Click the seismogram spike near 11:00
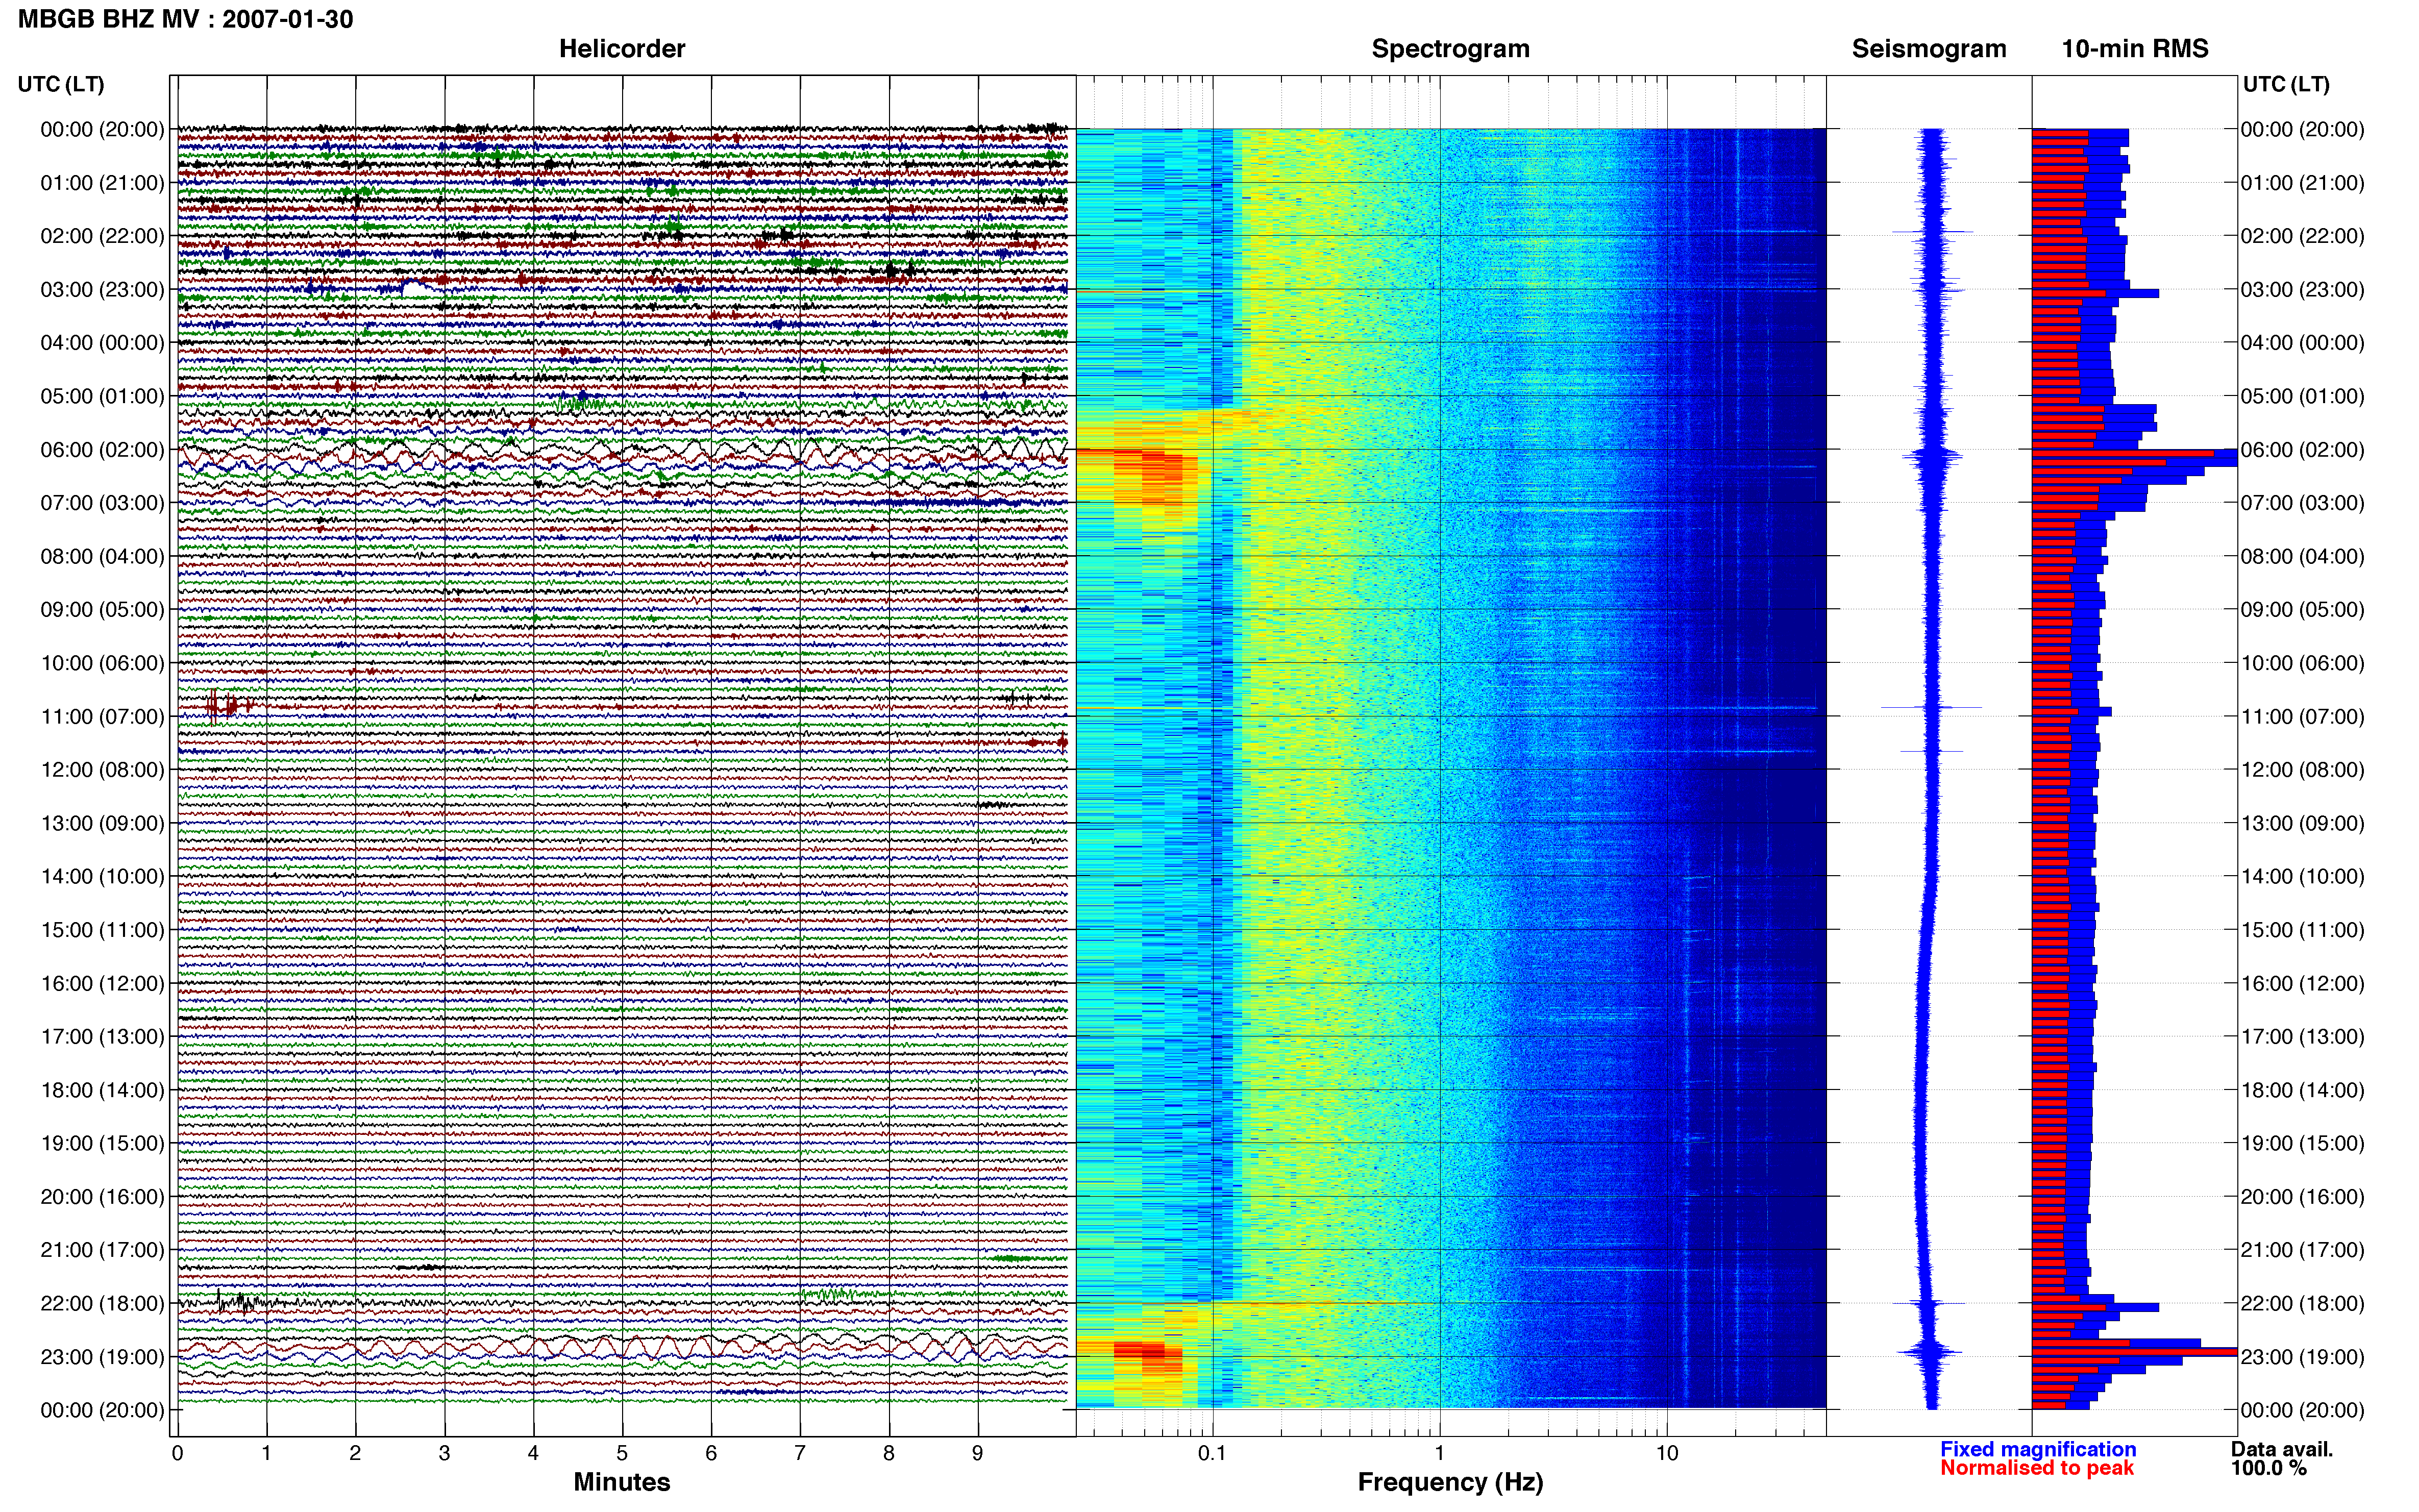 coord(1931,708)
